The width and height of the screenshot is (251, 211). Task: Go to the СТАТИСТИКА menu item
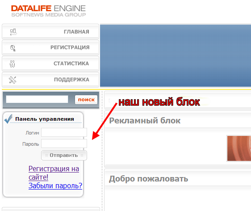coord(50,63)
